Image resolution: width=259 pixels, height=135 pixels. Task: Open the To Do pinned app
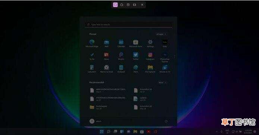(x=92, y=56)
